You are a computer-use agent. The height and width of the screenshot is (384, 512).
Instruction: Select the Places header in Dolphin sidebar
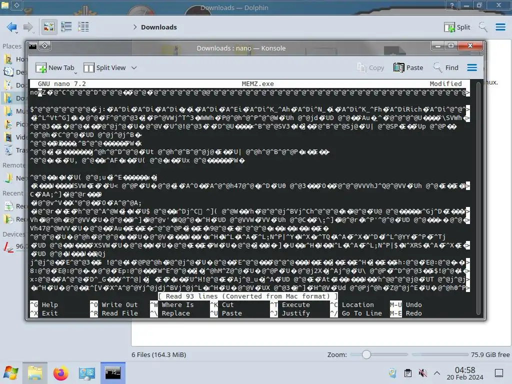(x=12, y=46)
